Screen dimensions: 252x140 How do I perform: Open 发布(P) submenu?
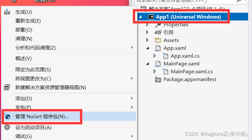coord(23,107)
